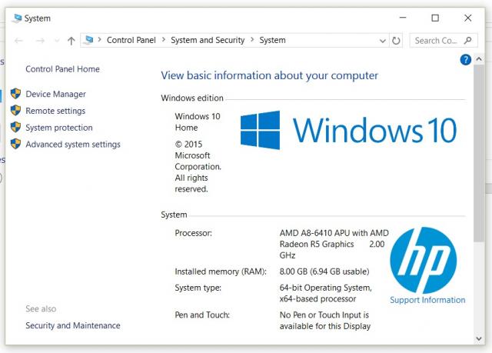Open the address bar history dropdown
This screenshot has width=492, height=353.
coord(382,41)
